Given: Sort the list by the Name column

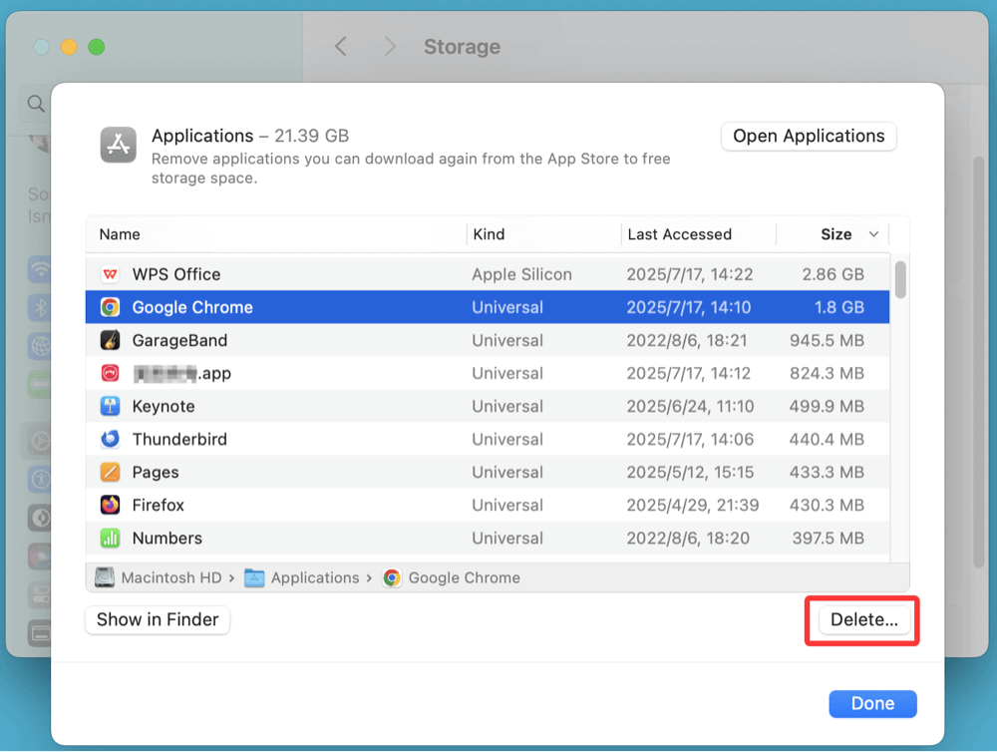Looking at the screenshot, I should [120, 233].
